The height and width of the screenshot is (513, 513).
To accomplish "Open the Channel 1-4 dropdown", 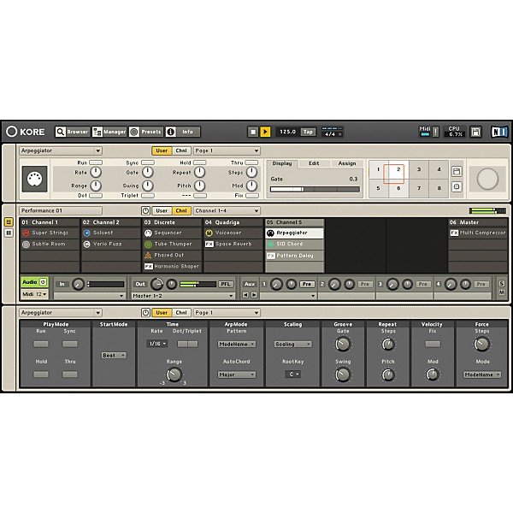I will pos(227,210).
